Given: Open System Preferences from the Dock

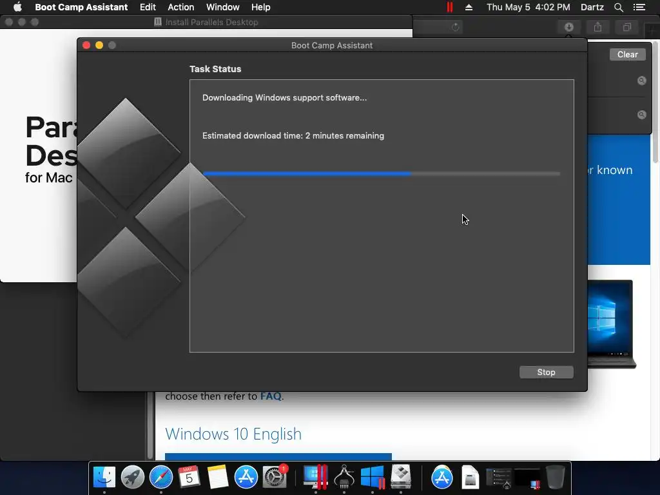Looking at the screenshot, I should (275, 477).
